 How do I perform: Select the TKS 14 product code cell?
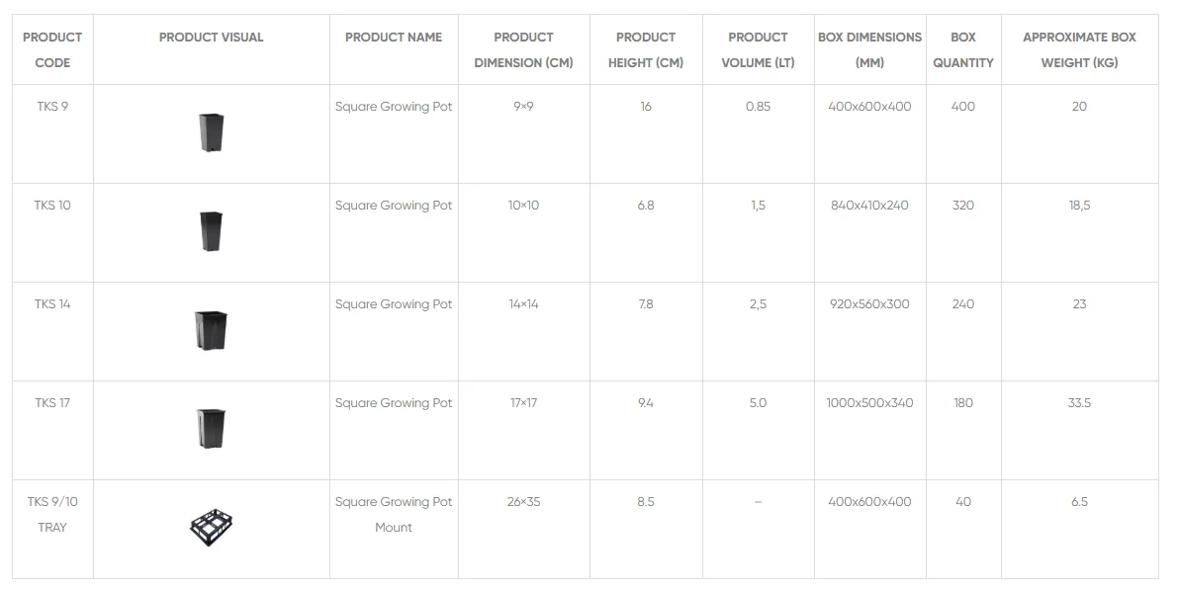point(52,304)
